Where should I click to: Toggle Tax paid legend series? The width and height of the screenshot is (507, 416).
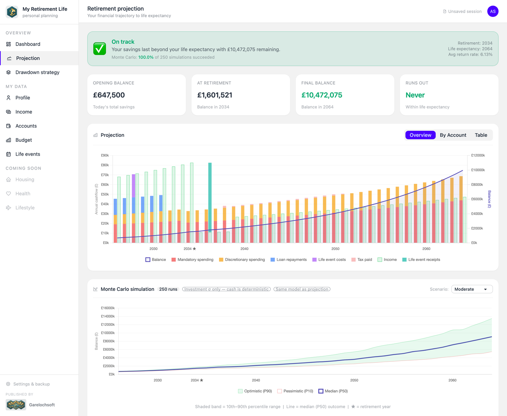(x=362, y=259)
